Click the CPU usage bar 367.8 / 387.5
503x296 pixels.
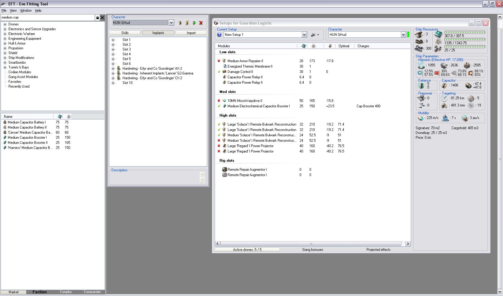[465, 32]
